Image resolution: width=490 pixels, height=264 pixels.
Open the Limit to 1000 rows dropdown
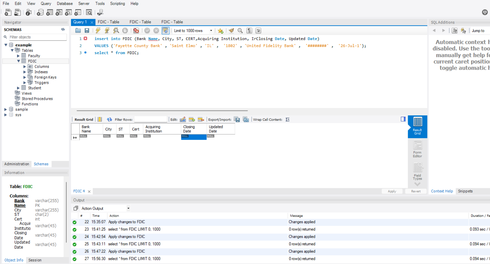(x=211, y=31)
